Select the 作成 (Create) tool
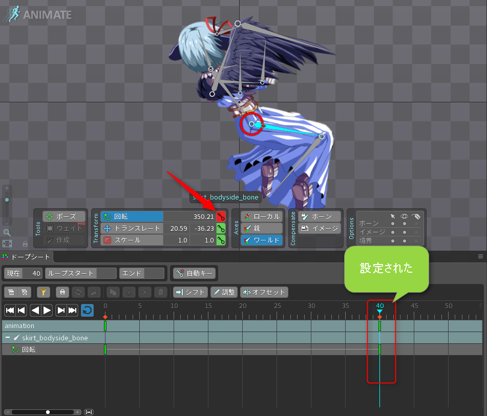 point(64,240)
